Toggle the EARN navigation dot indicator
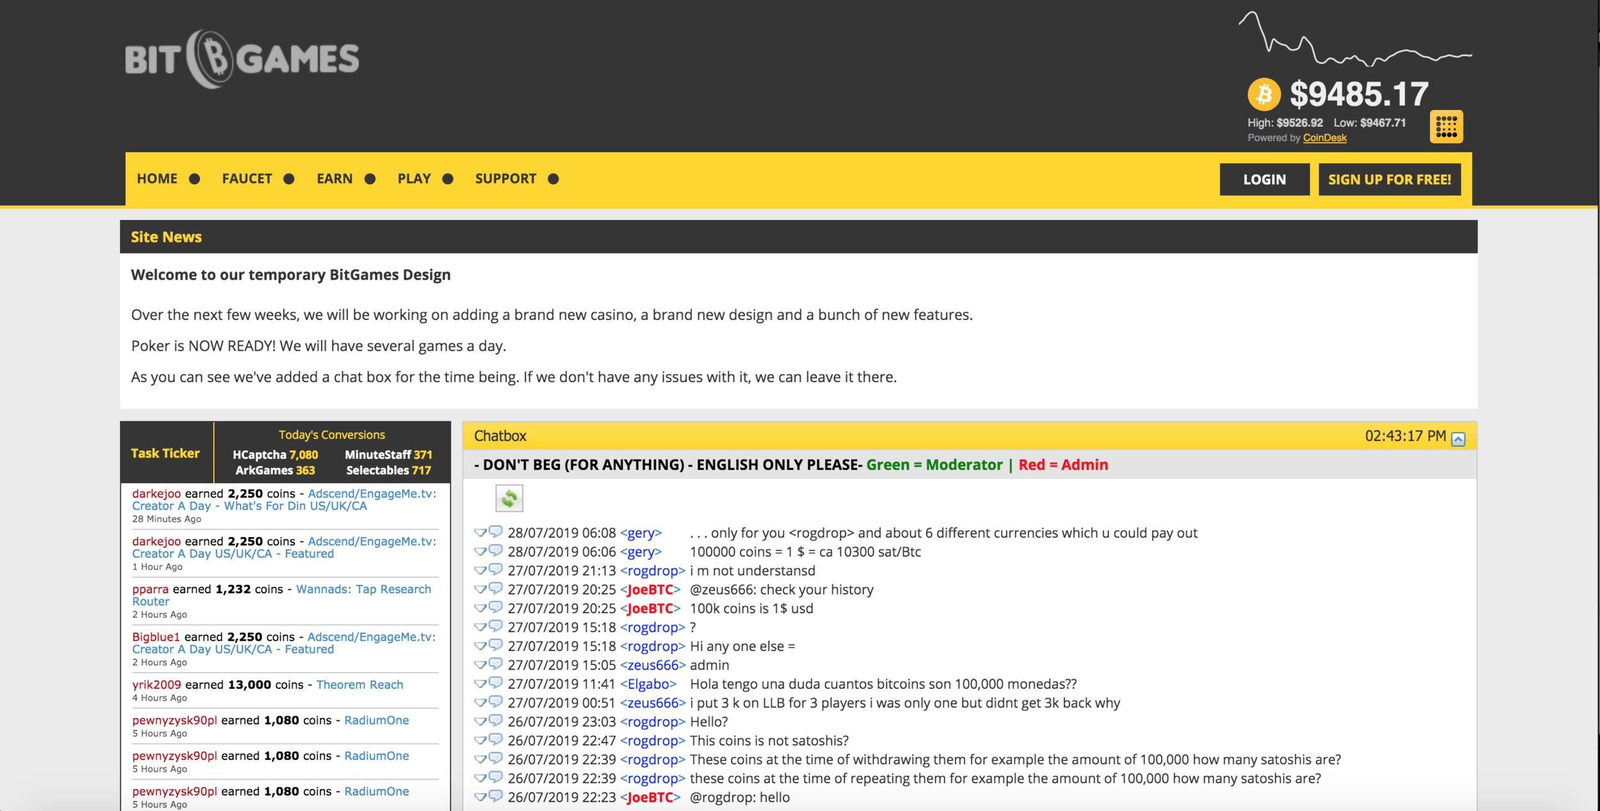 (371, 180)
